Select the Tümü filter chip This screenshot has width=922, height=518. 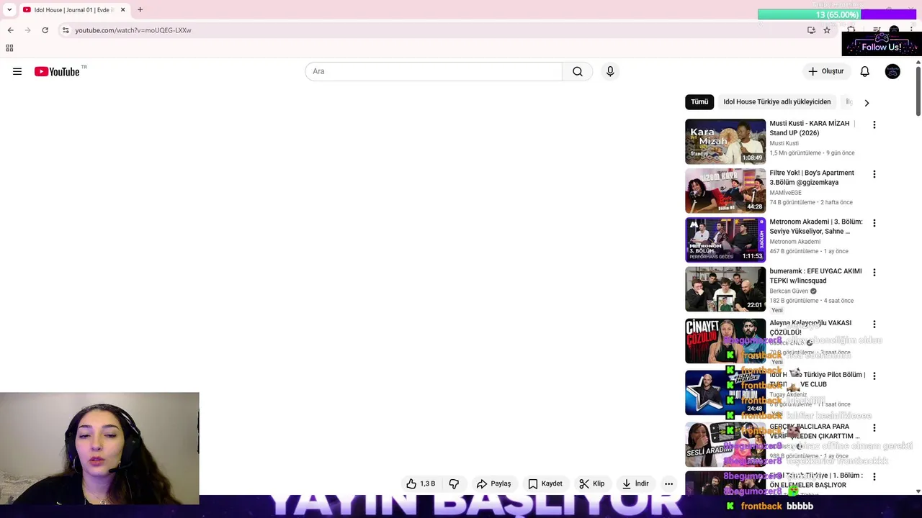coord(699,102)
